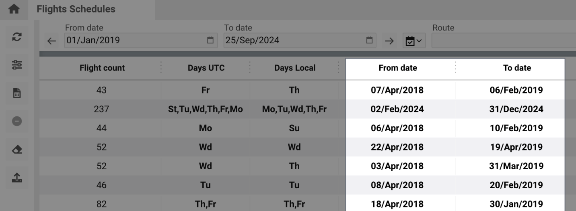Go to previous date range with left arrow
Screen dimensions: 576x211
pos(51,41)
